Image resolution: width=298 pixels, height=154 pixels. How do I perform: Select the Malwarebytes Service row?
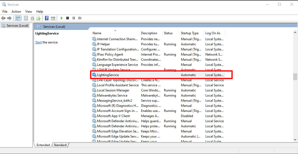112,95
